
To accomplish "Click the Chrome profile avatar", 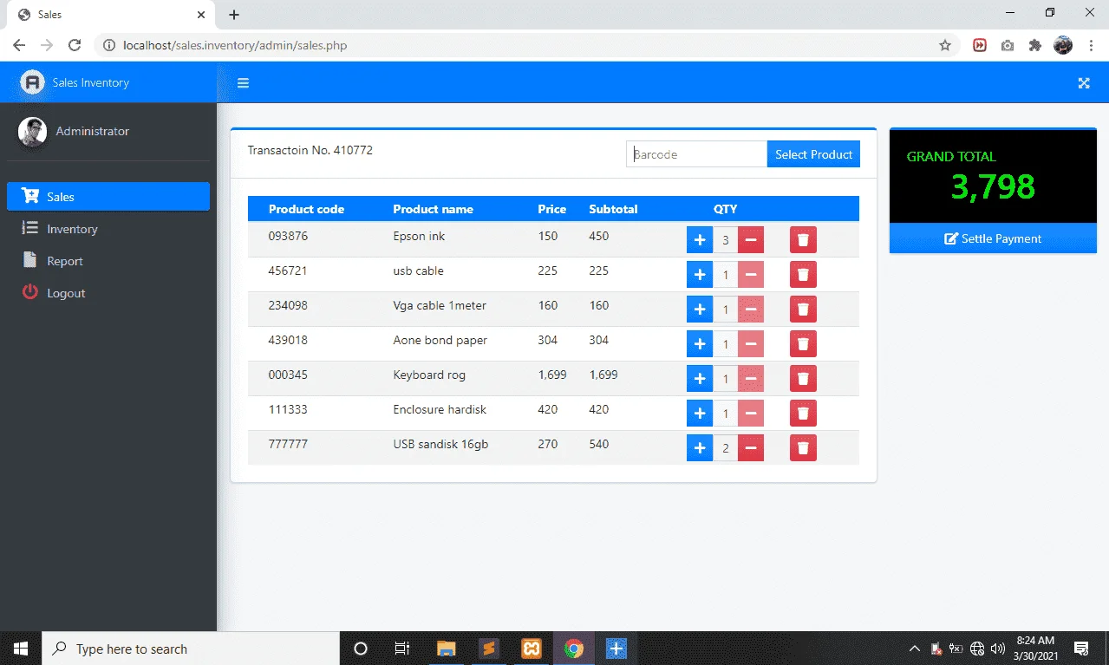I will [x=1063, y=45].
